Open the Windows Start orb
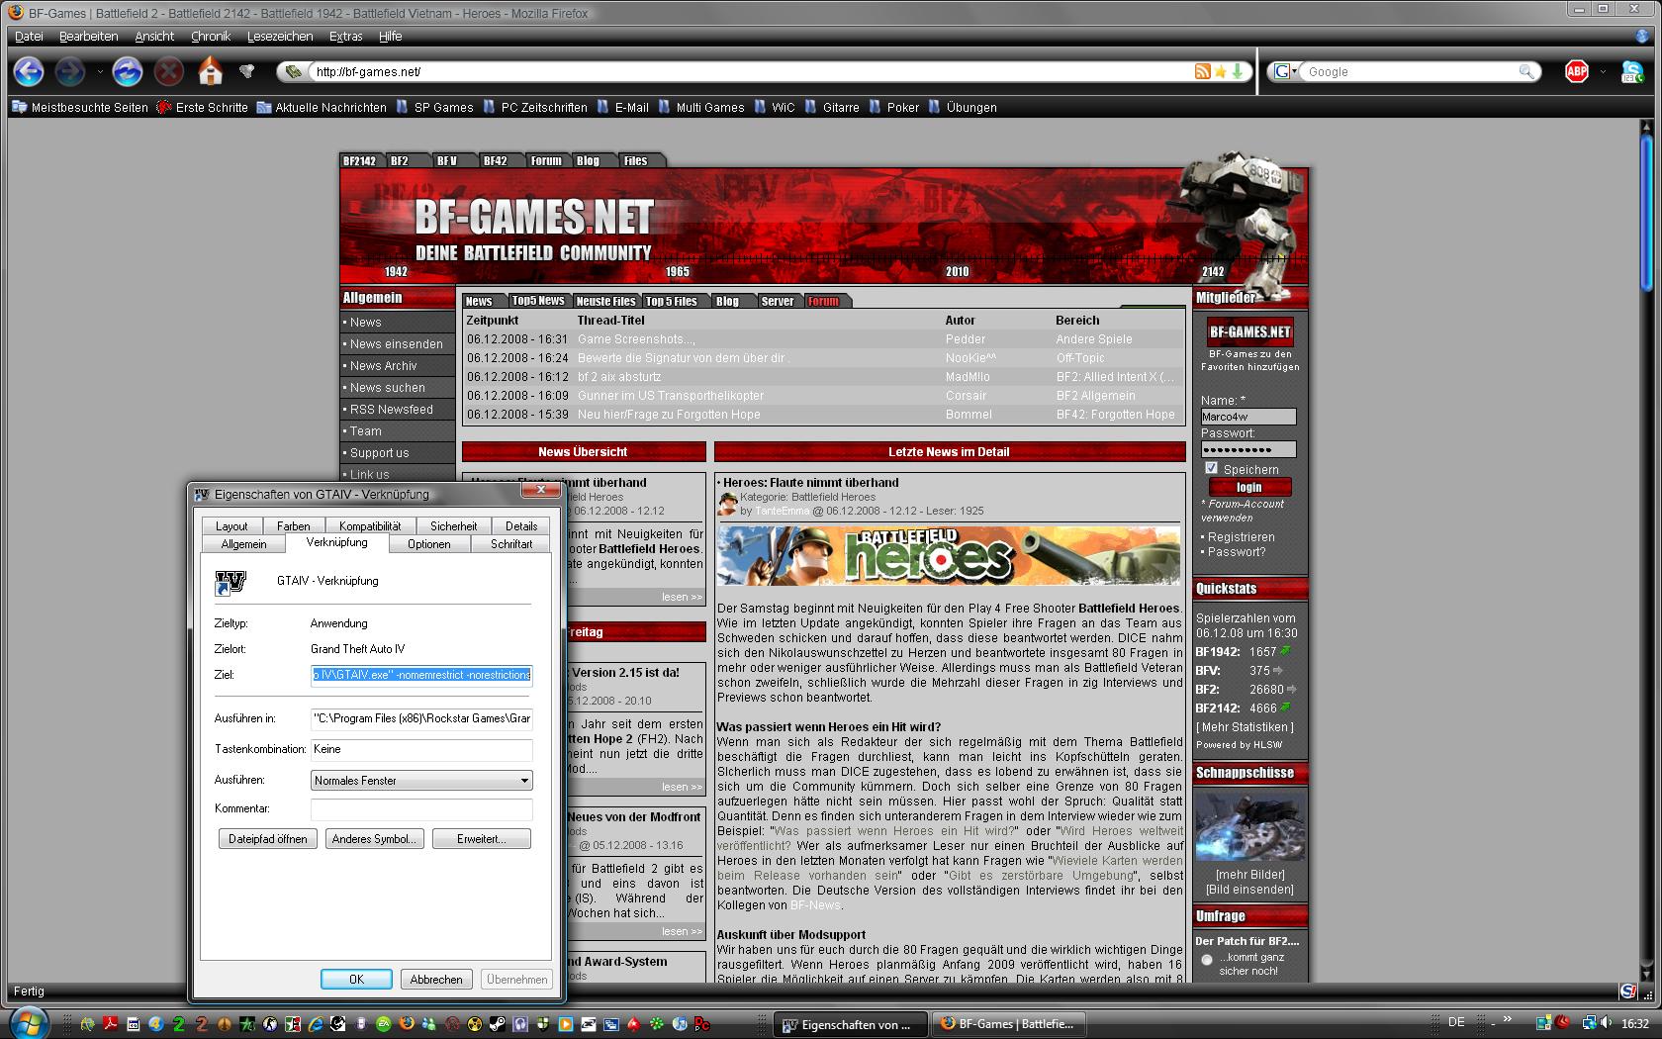The image size is (1662, 1039). pyautogui.click(x=29, y=1023)
